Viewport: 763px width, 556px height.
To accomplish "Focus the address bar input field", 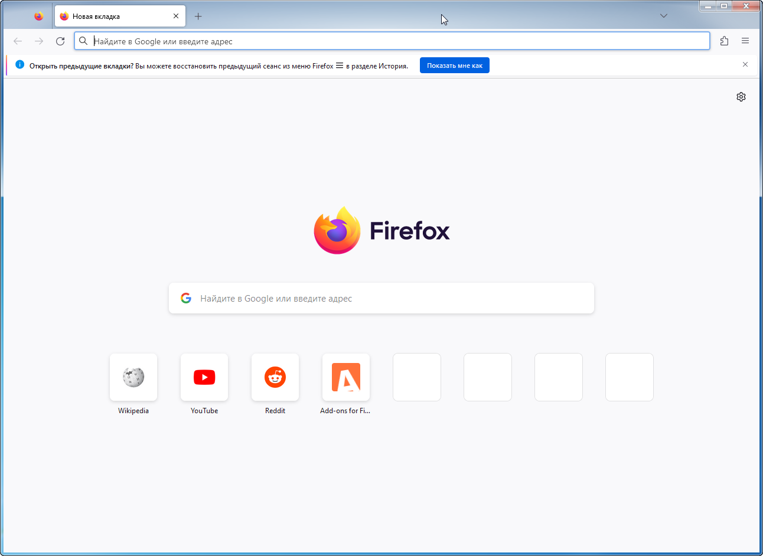I will 396,41.
